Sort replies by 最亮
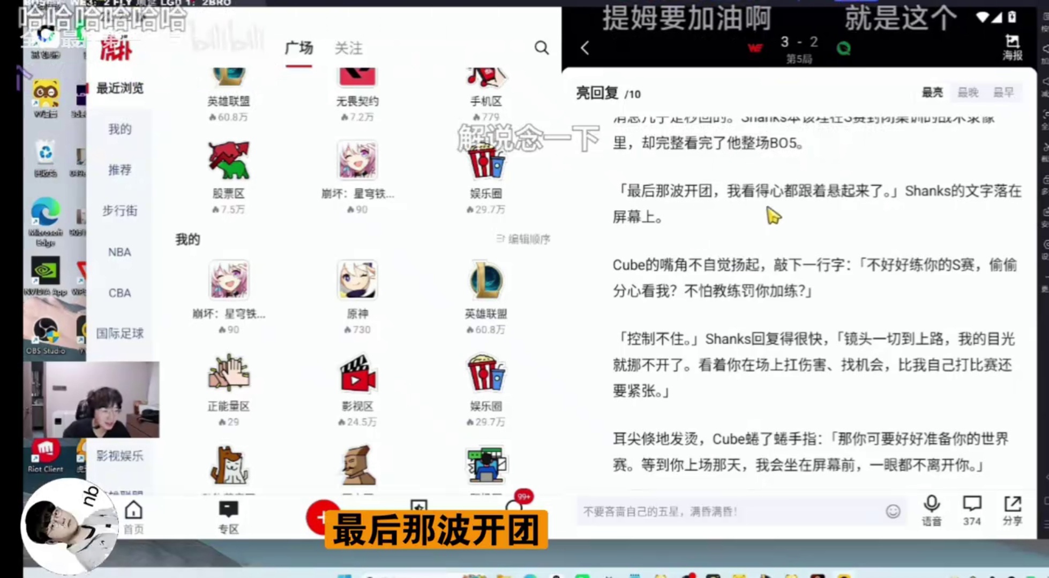 tap(932, 93)
